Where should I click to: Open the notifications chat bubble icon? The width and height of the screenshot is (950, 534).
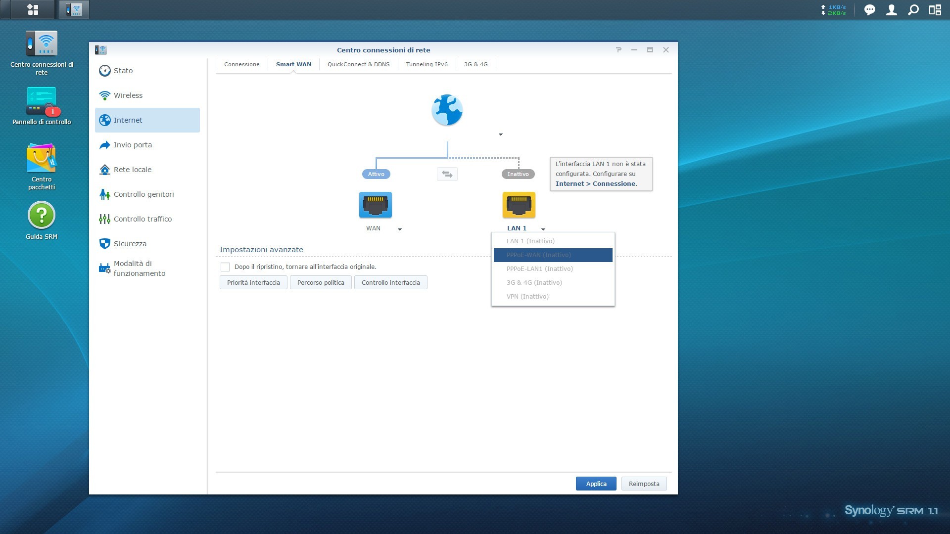click(869, 10)
